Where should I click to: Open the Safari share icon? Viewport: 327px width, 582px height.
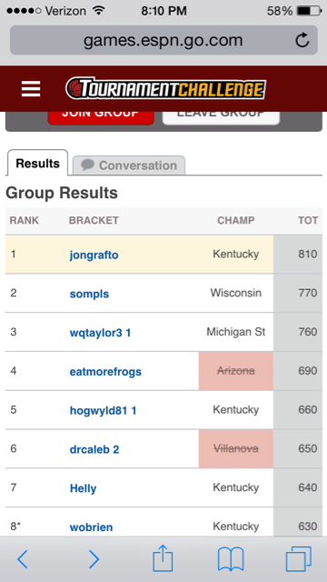(163, 557)
